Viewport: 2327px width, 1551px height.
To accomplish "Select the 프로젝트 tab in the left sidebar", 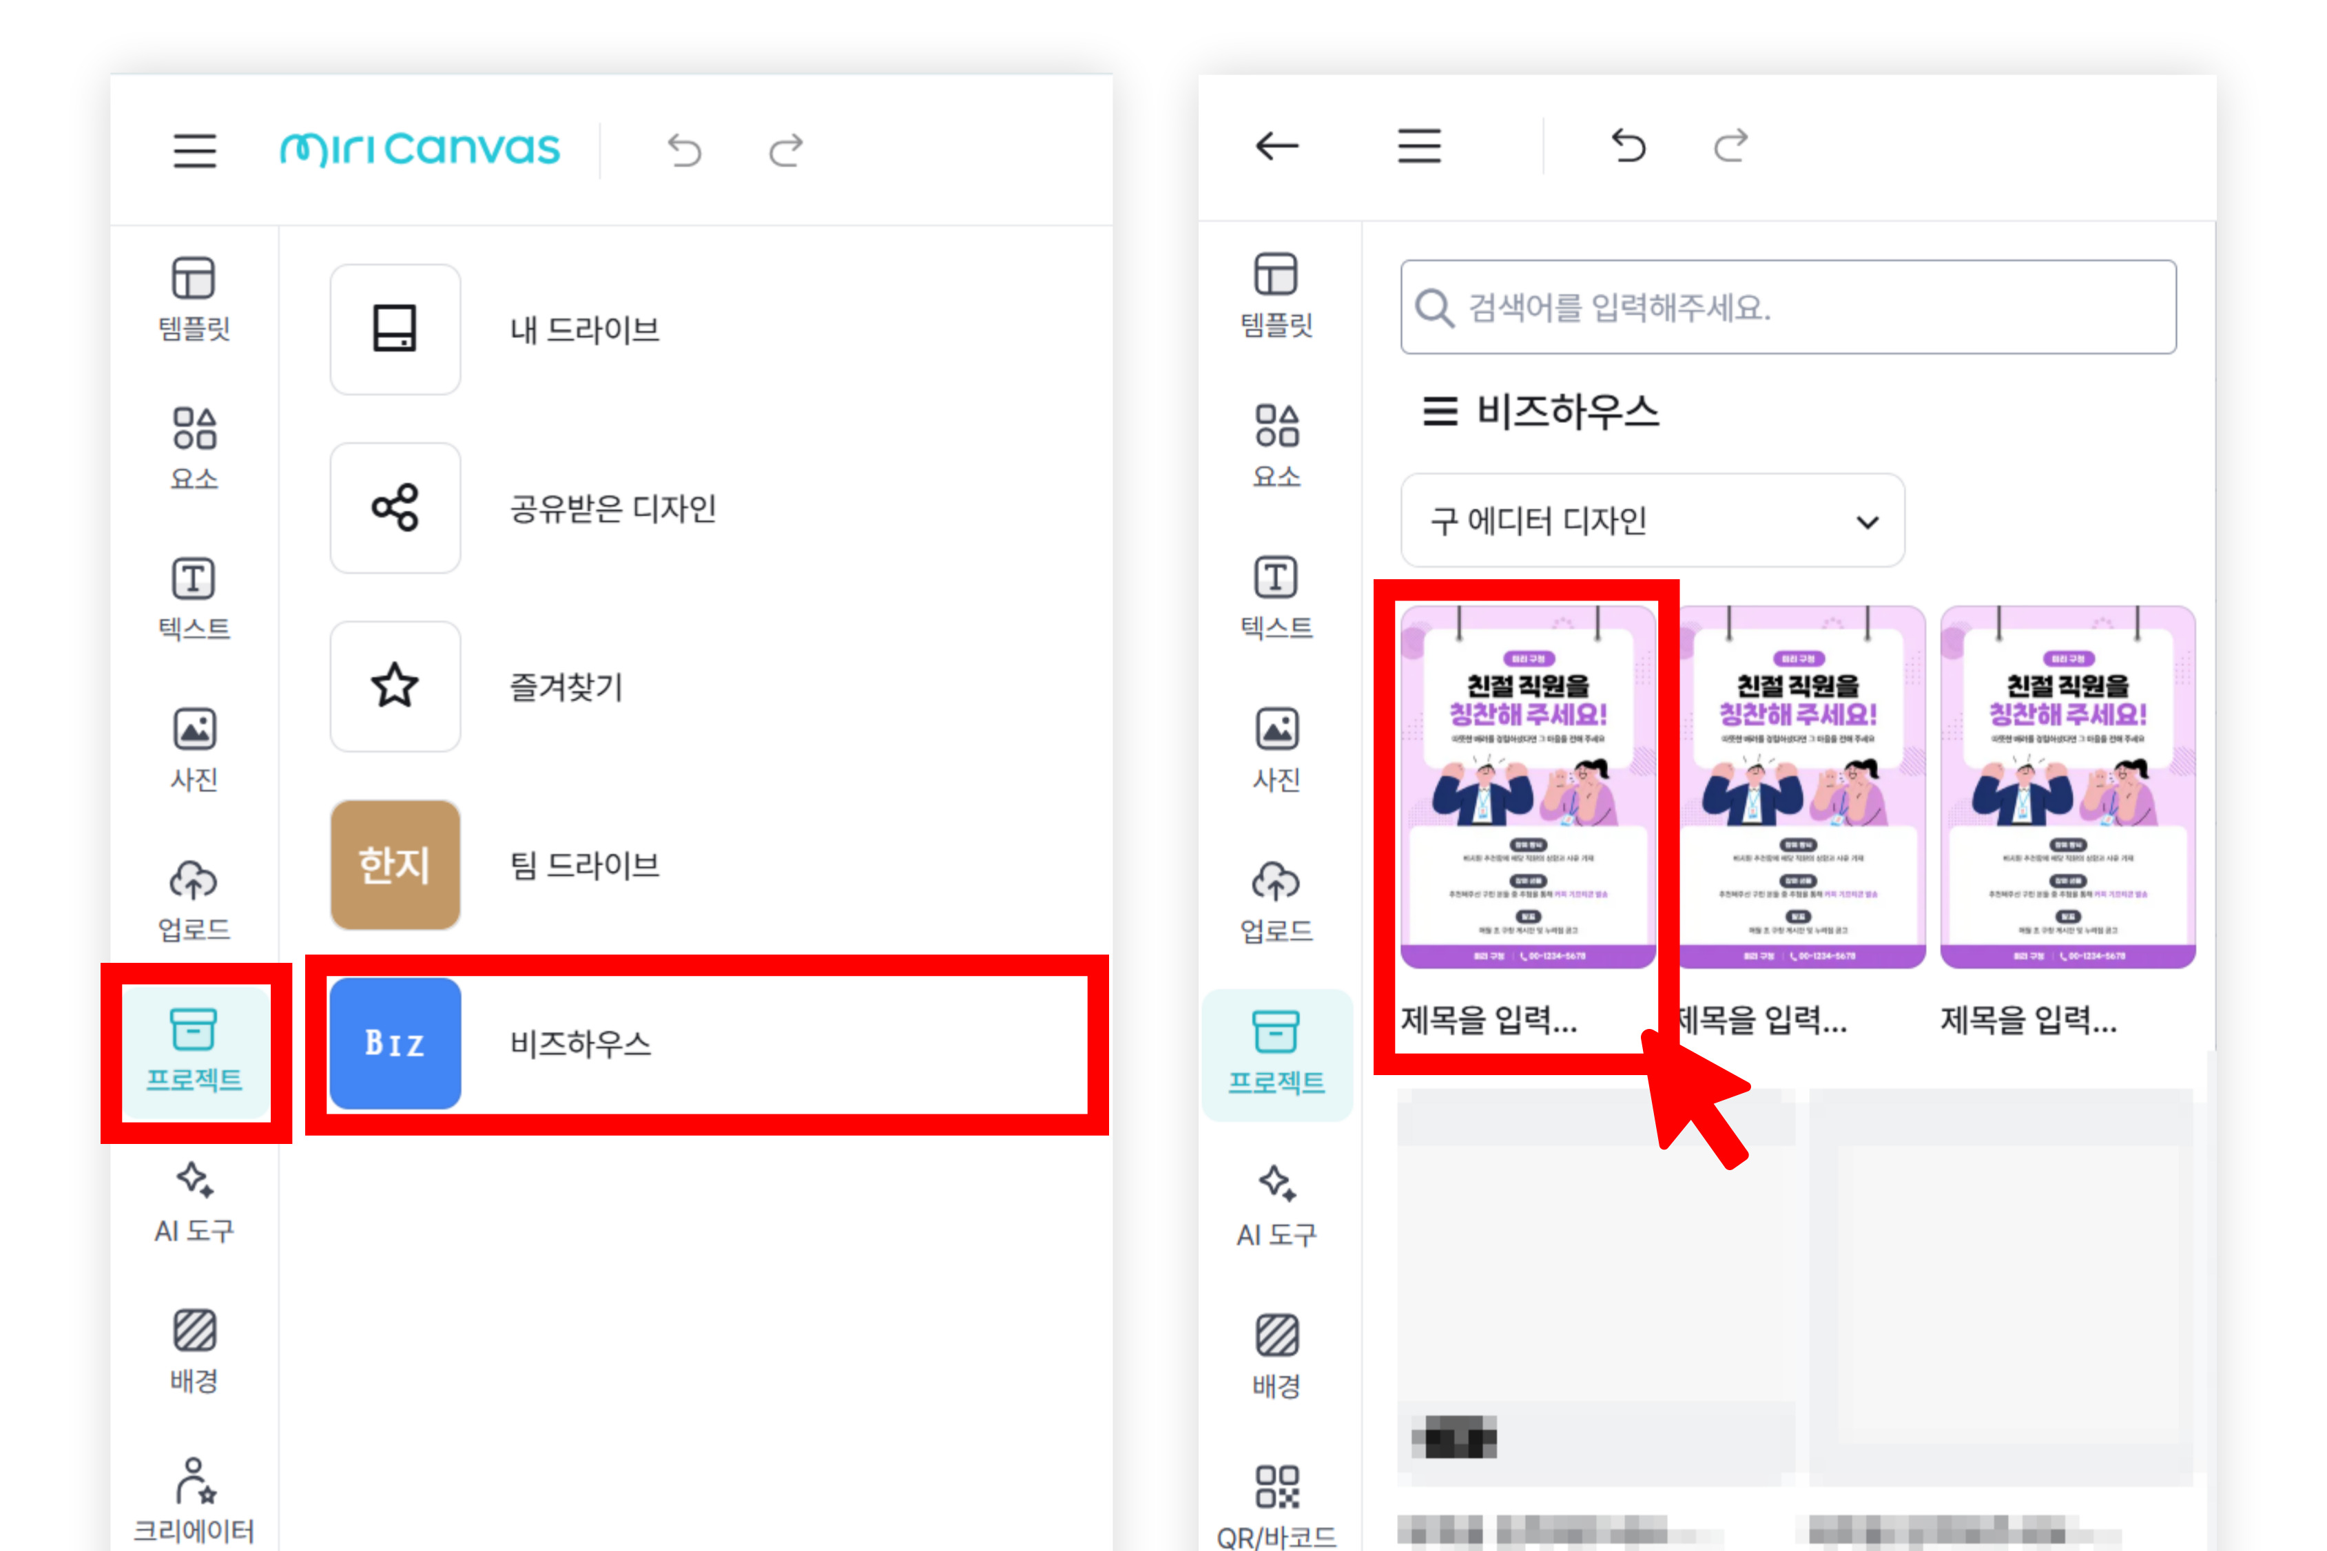I will [195, 1052].
